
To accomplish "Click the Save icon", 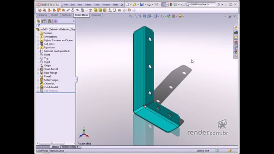I will tap(142, 5).
